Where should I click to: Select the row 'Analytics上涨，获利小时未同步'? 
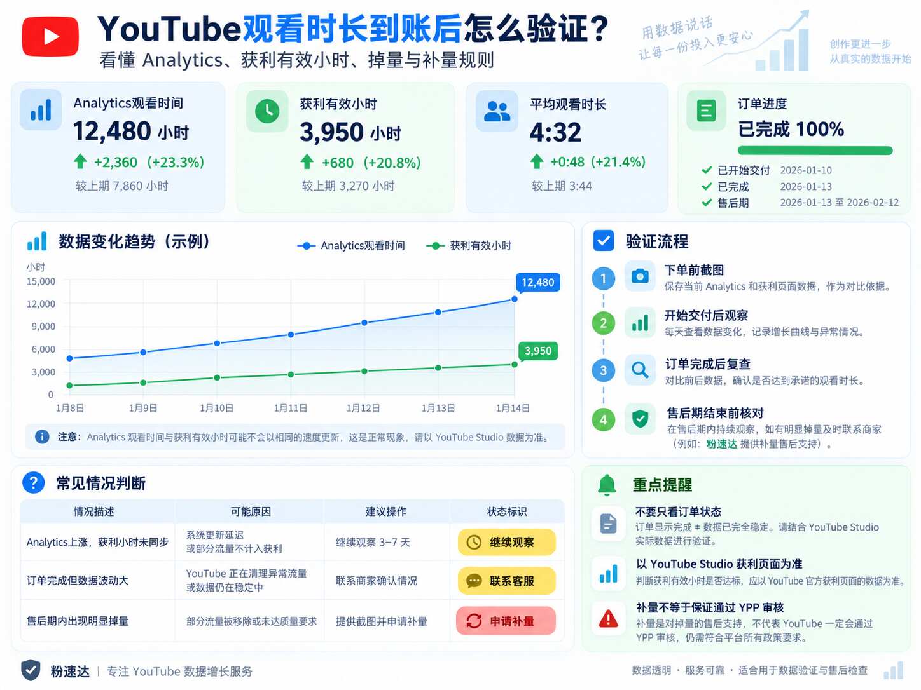[x=293, y=542]
